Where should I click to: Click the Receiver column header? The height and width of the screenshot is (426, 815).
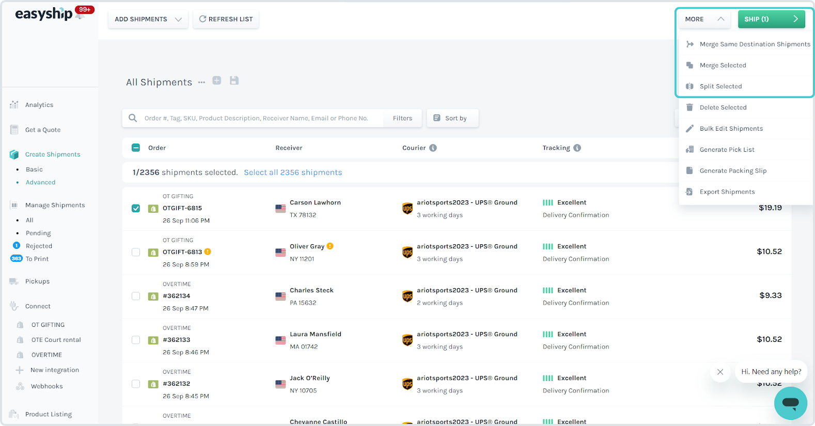(x=289, y=148)
